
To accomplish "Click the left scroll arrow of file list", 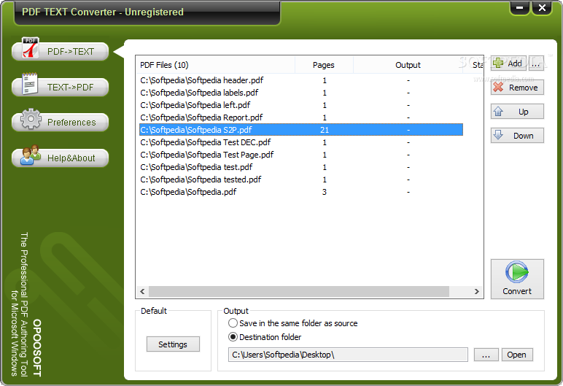I will (x=142, y=291).
